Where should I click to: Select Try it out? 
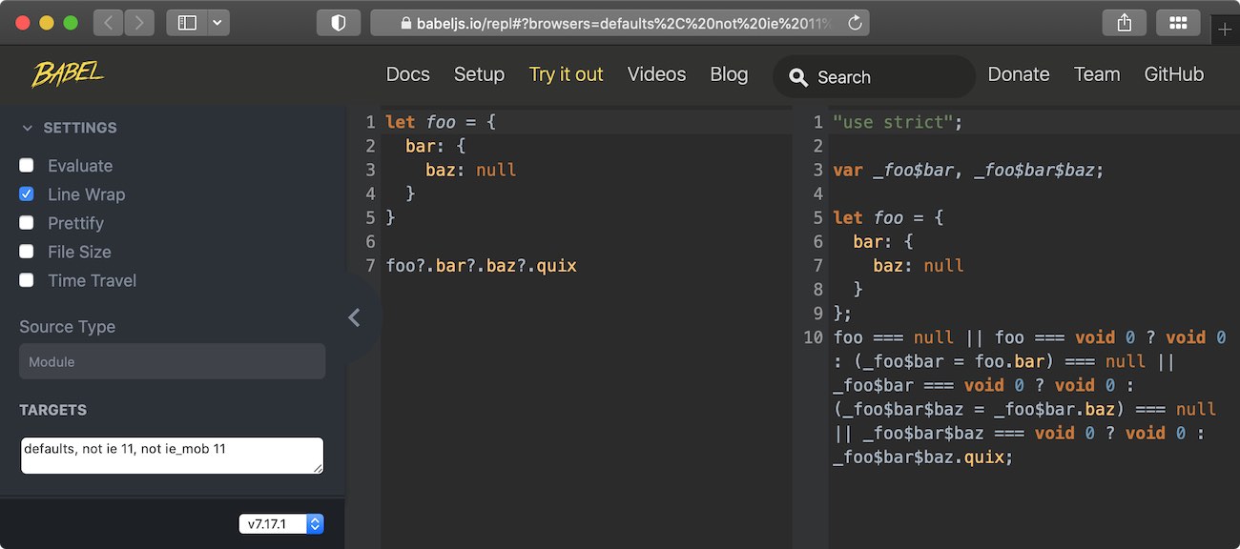pos(567,74)
